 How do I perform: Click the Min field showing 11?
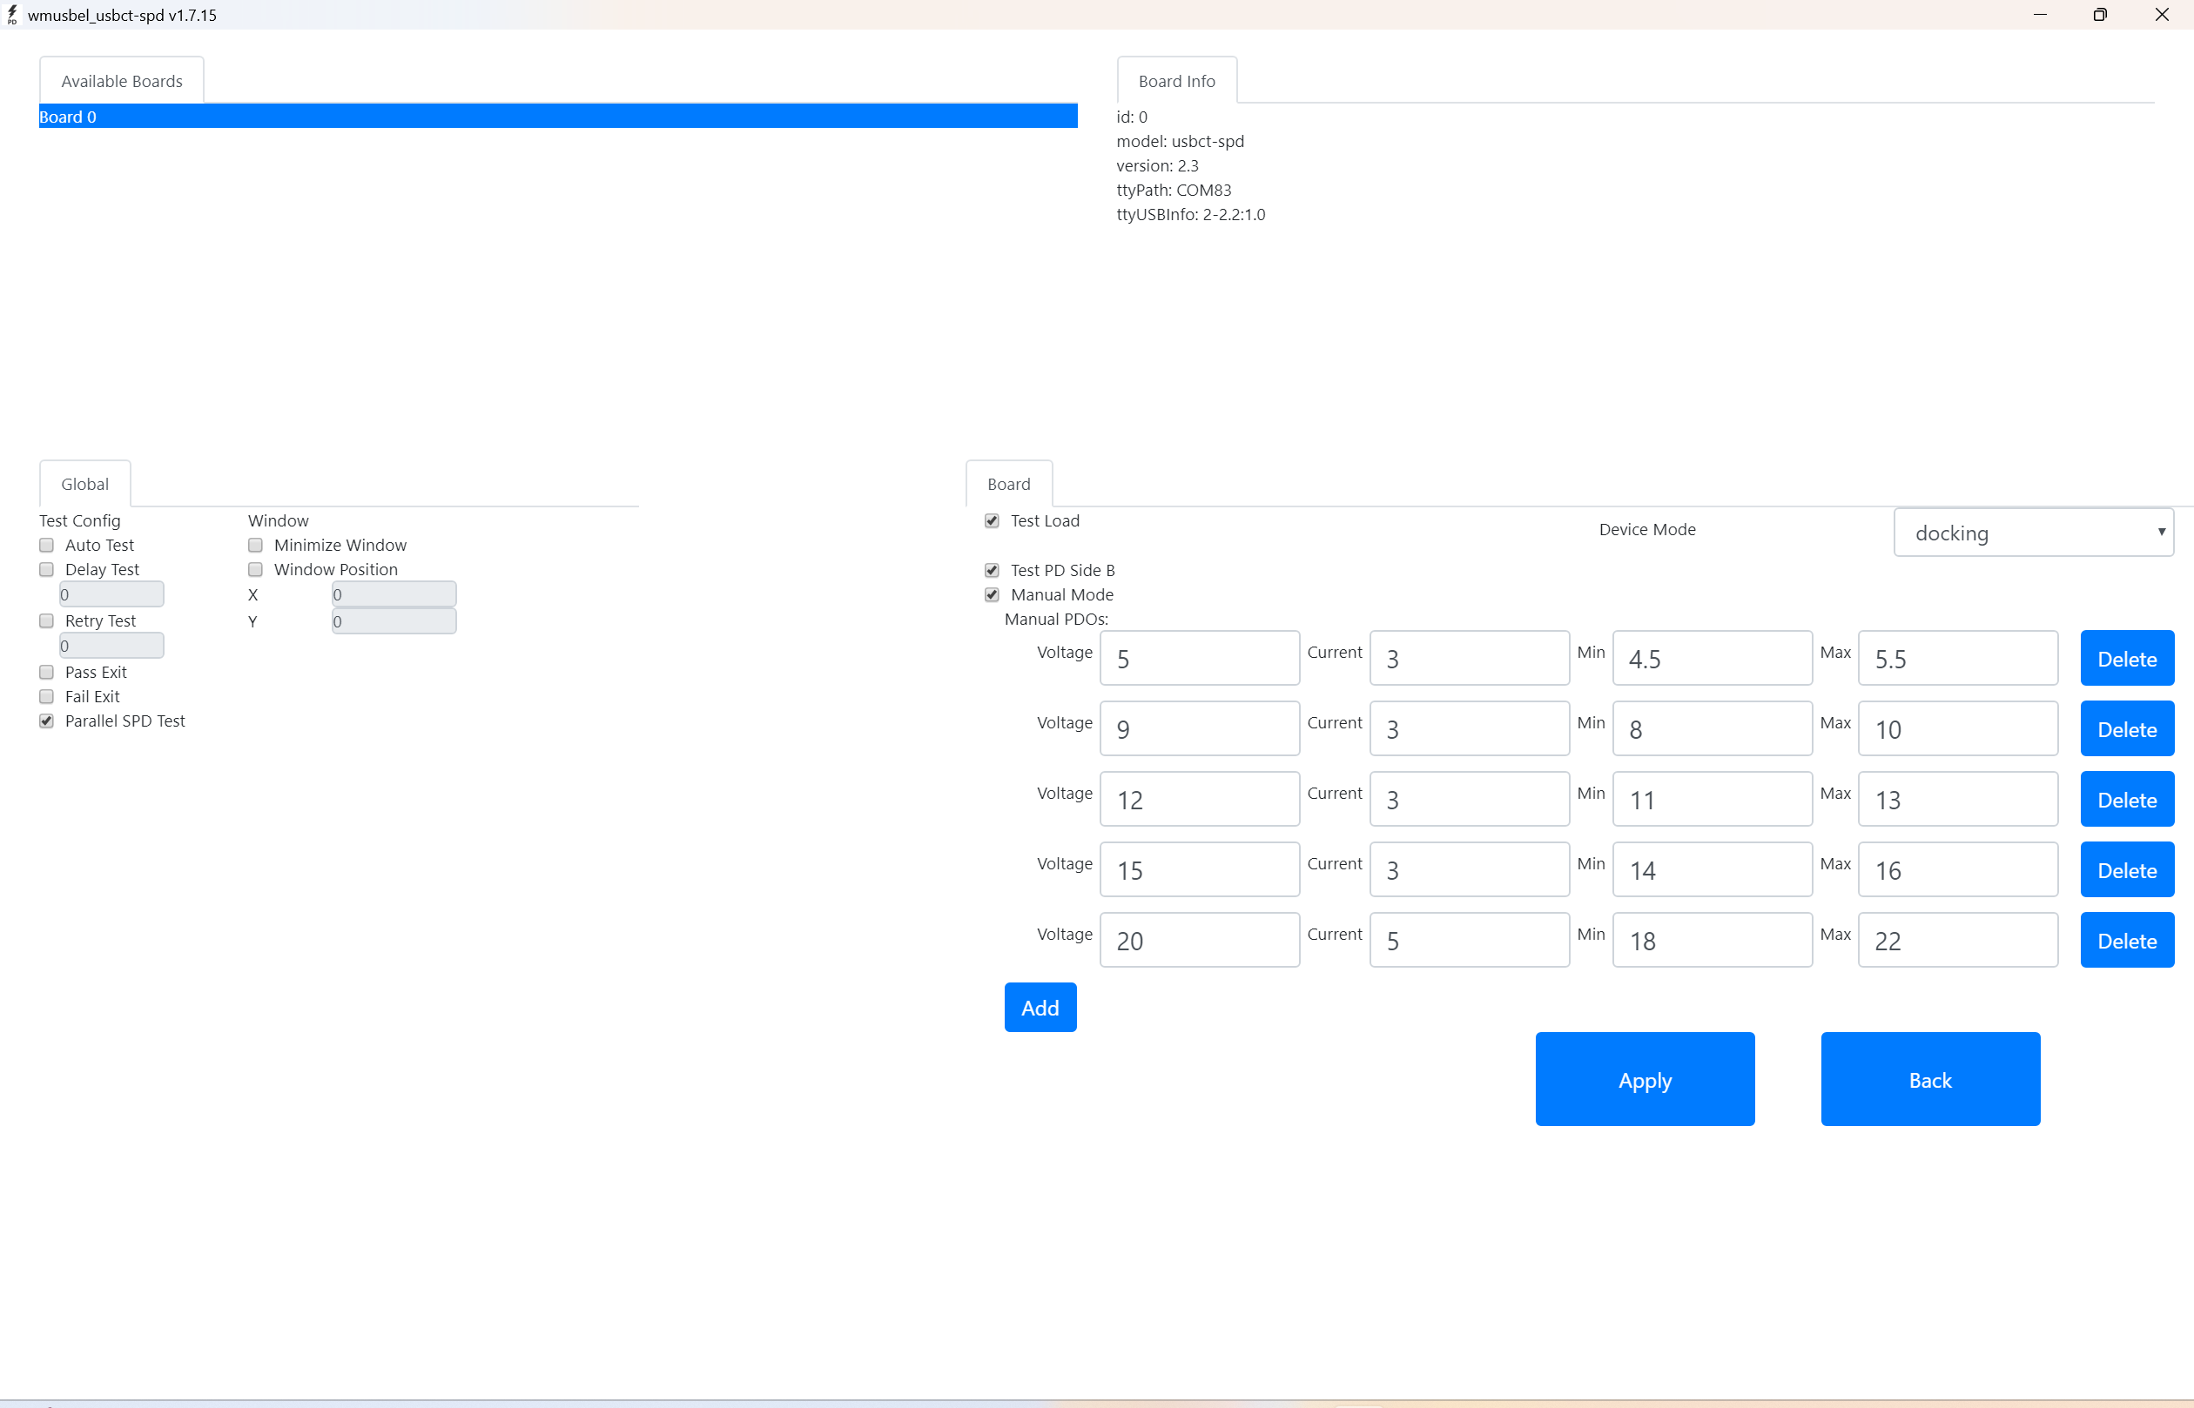[1712, 799]
